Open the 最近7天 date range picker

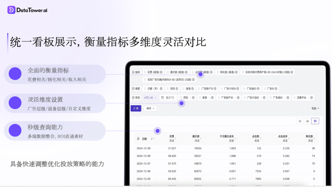[x=168, y=98]
